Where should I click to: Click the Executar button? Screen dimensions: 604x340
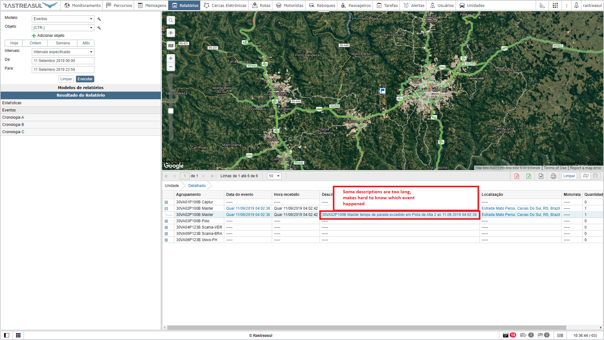coord(85,79)
